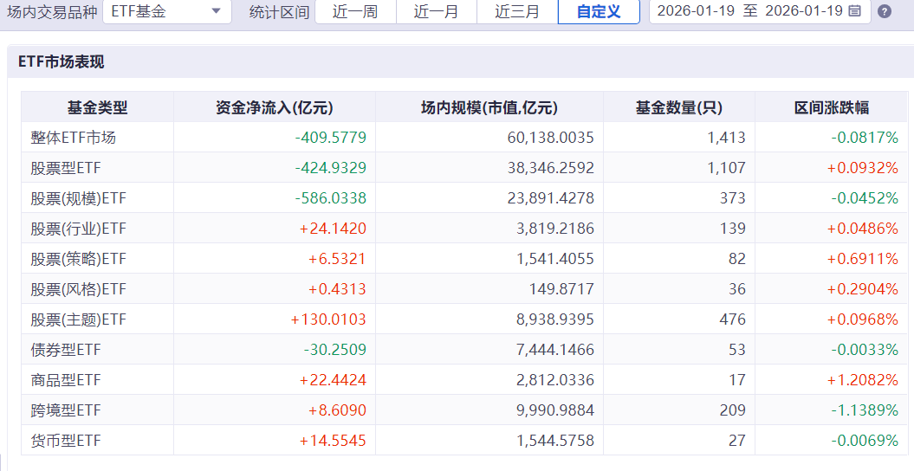
Task: Click fund count 1,107
Action: (726, 168)
